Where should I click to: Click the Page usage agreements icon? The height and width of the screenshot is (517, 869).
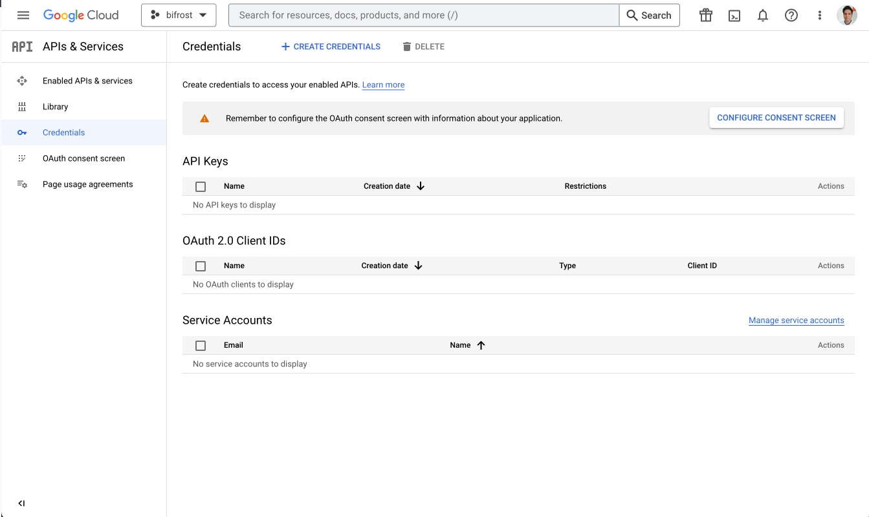[22, 184]
